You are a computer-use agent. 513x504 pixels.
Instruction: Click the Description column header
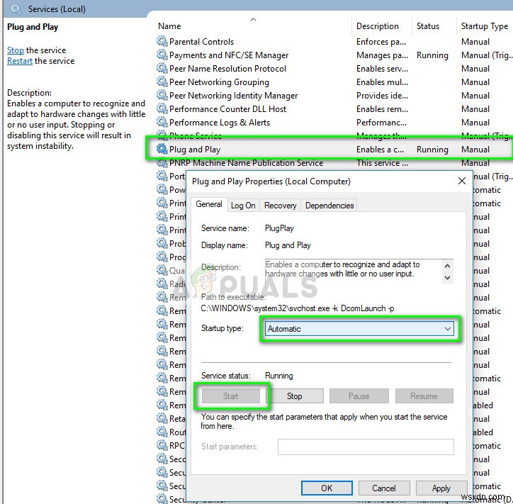[377, 26]
